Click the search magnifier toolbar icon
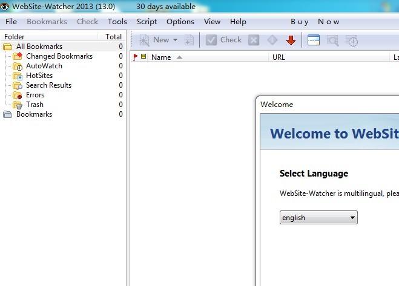The width and height of the screenshot is (399, 286). tap(333, 41)
